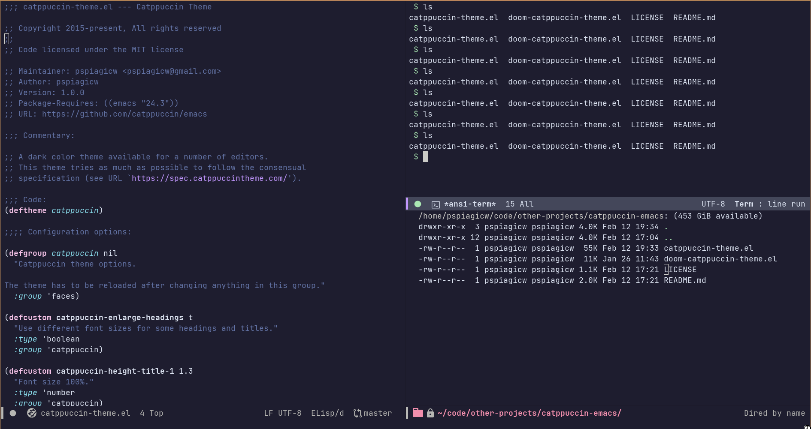The image size is (811, 429).
Task: Click the '15 All' position in ansi-term modeline
Action: click(519, 204)
